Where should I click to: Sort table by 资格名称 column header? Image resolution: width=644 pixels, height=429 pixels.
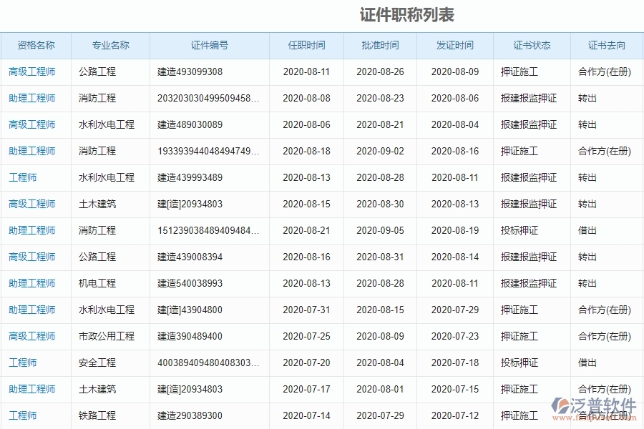click(35, 45)
